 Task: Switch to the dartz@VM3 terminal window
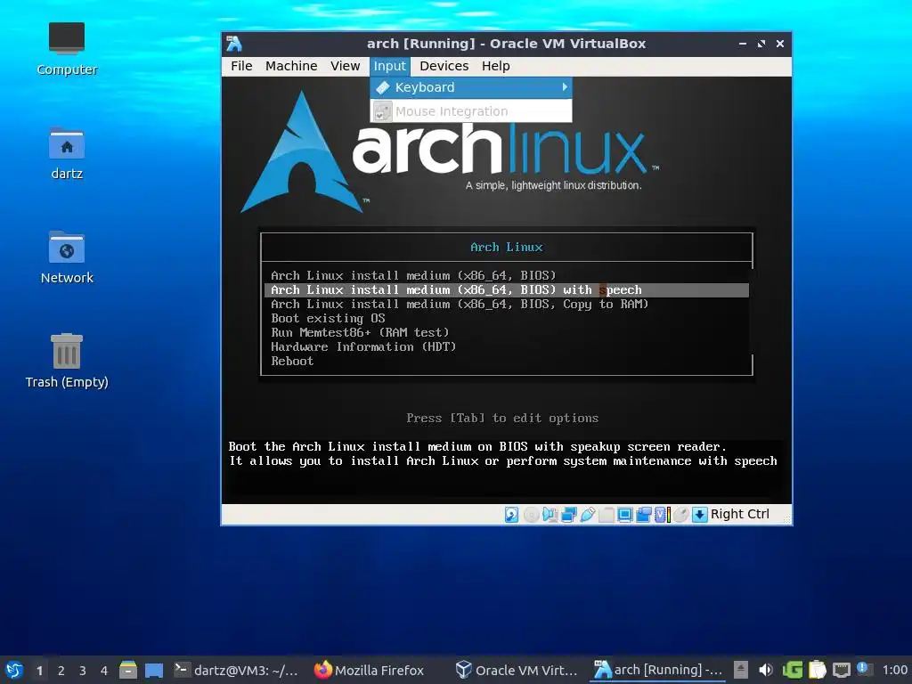[x=236, y=670]
